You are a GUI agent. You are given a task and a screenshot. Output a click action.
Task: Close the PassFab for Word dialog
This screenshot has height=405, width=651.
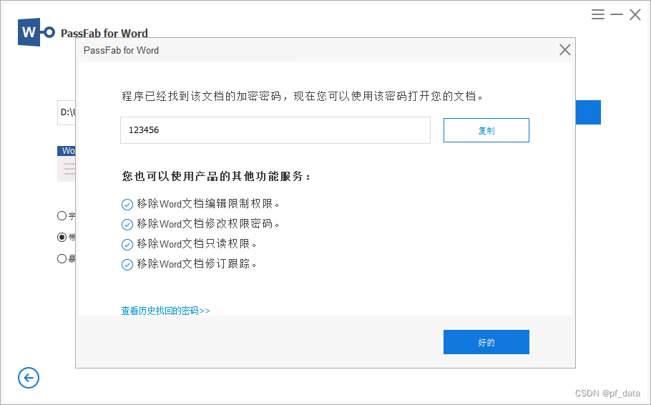pyautogui.click(x=564, y=50)
